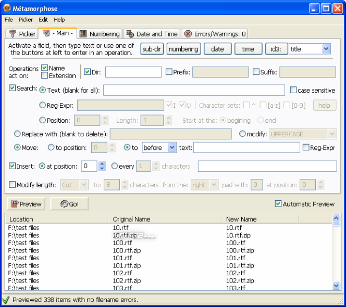Click the sub-dir button
This screenshot has height=307, width=346.
[x=152, y=49]
